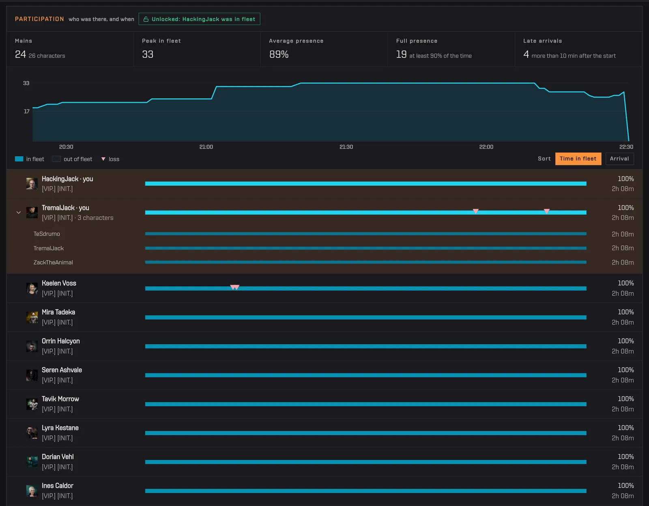Open Kaelen Voss's avatar icon

[32, 288]
